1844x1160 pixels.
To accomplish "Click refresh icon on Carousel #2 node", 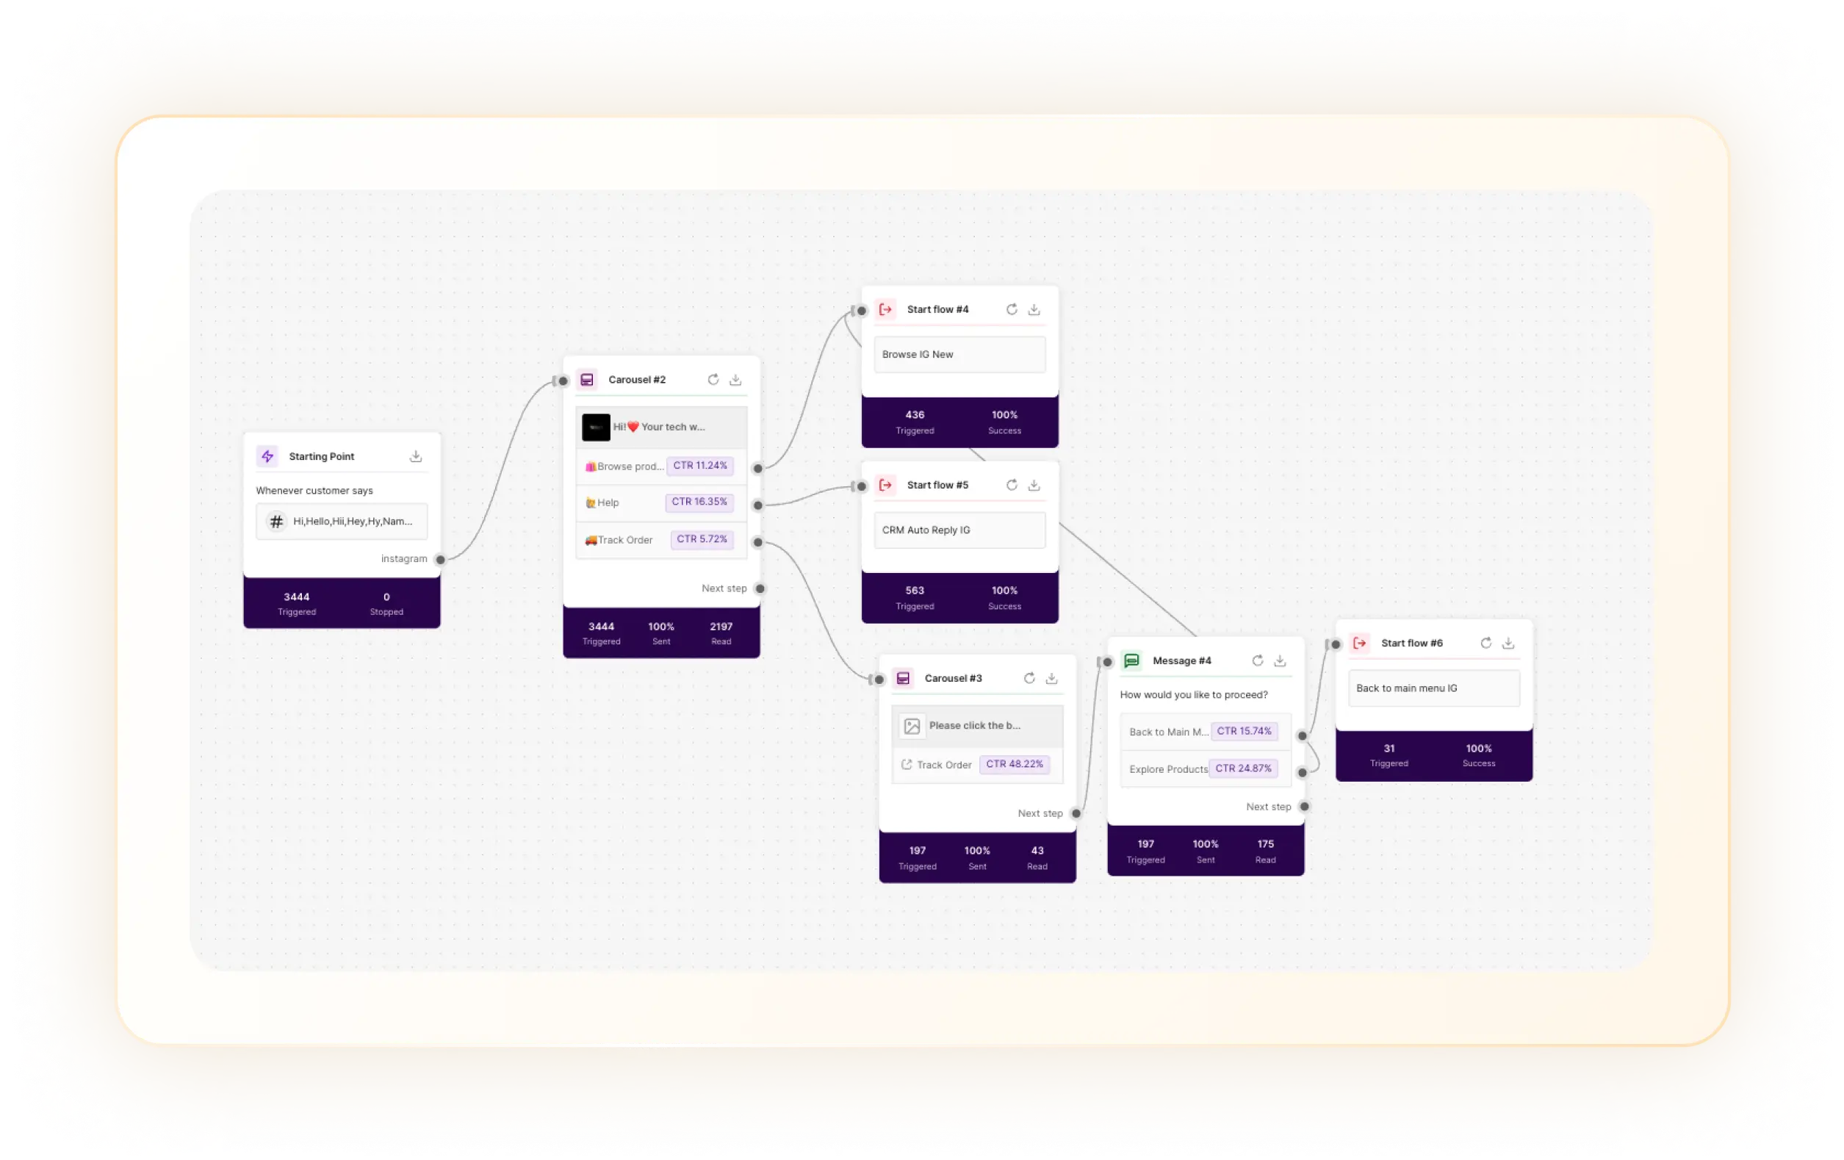I will click(713, 380).
